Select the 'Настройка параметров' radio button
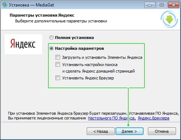 [51, 48]
